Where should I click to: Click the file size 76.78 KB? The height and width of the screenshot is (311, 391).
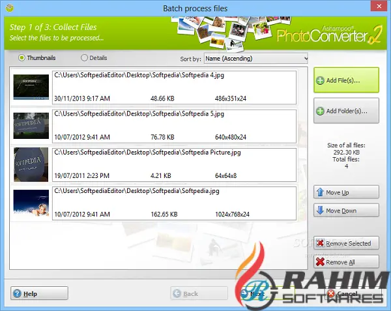point(162,137)
